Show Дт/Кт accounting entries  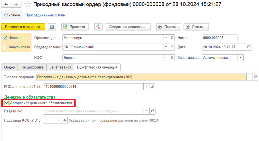click(98, 27)
